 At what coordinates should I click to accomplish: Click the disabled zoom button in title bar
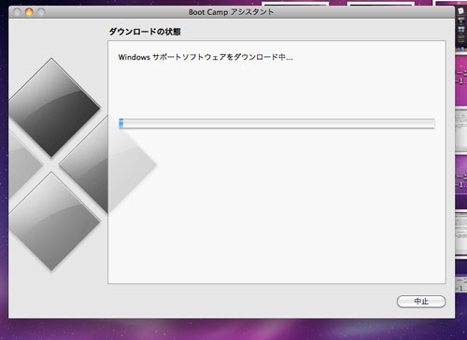41,12
